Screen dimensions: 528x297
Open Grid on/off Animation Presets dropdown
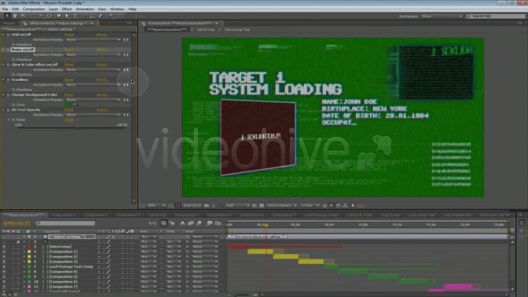point(92,40)
